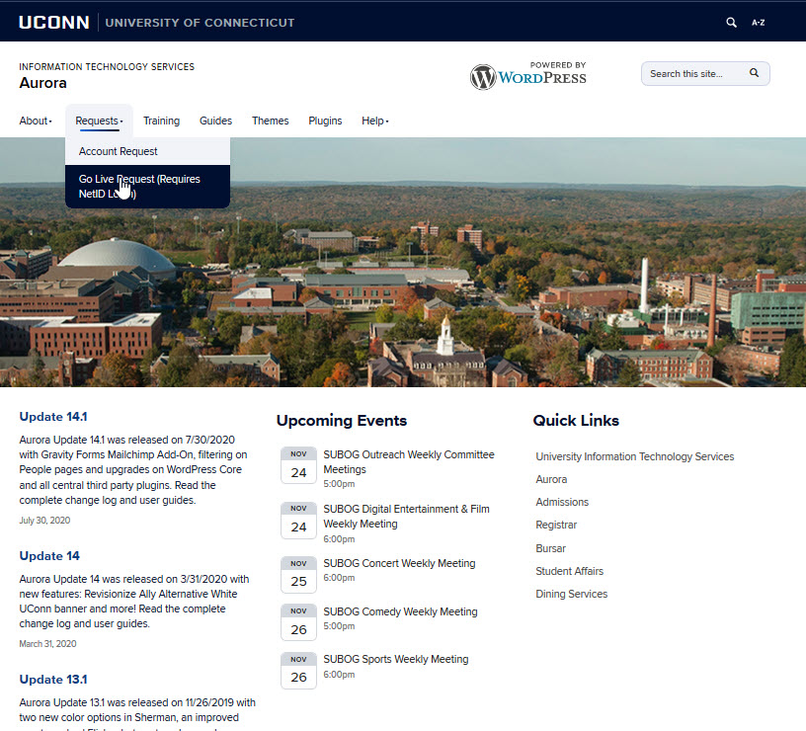The image size is (806, 731).
Task: Expand the Help dropdown menu
Action: (x=374, y=121)
